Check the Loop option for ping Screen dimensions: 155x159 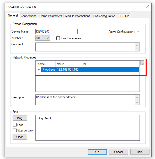click(15, 125)
